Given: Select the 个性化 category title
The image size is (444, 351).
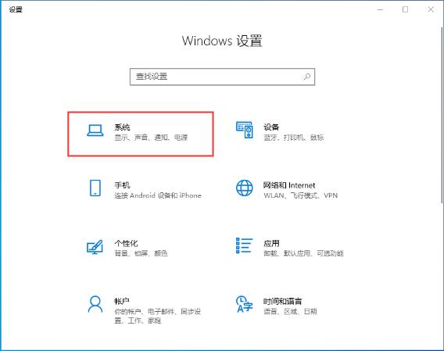Looking at the screenshot, I should [126, 243].
